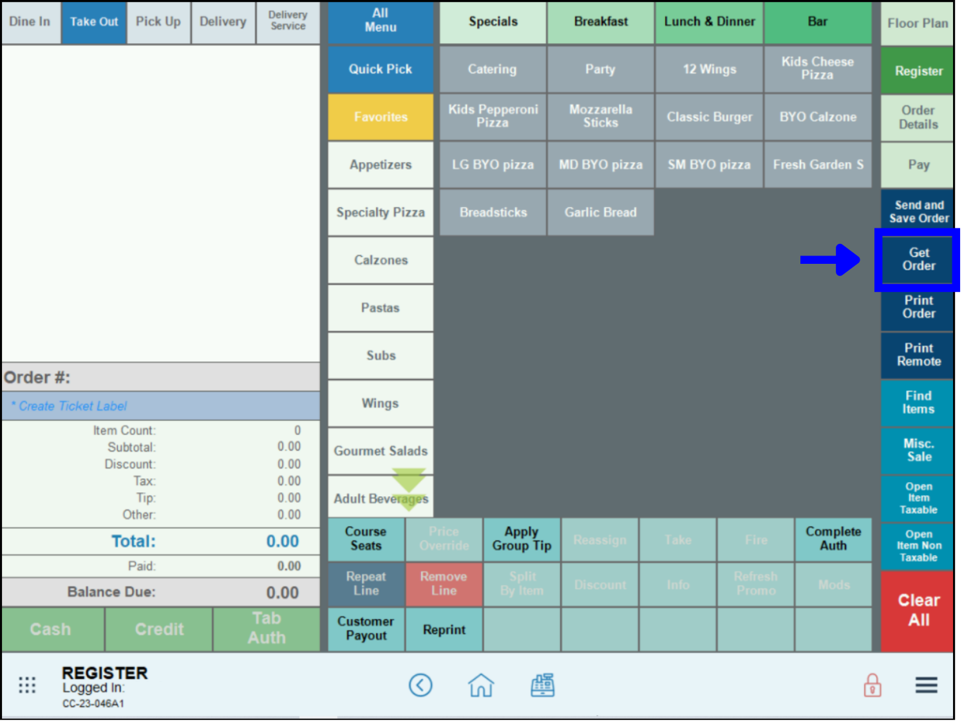The width and height of the screenshot is (962, 722).
Task: Select the Favorites category
Action: click(x=381, y=117)
